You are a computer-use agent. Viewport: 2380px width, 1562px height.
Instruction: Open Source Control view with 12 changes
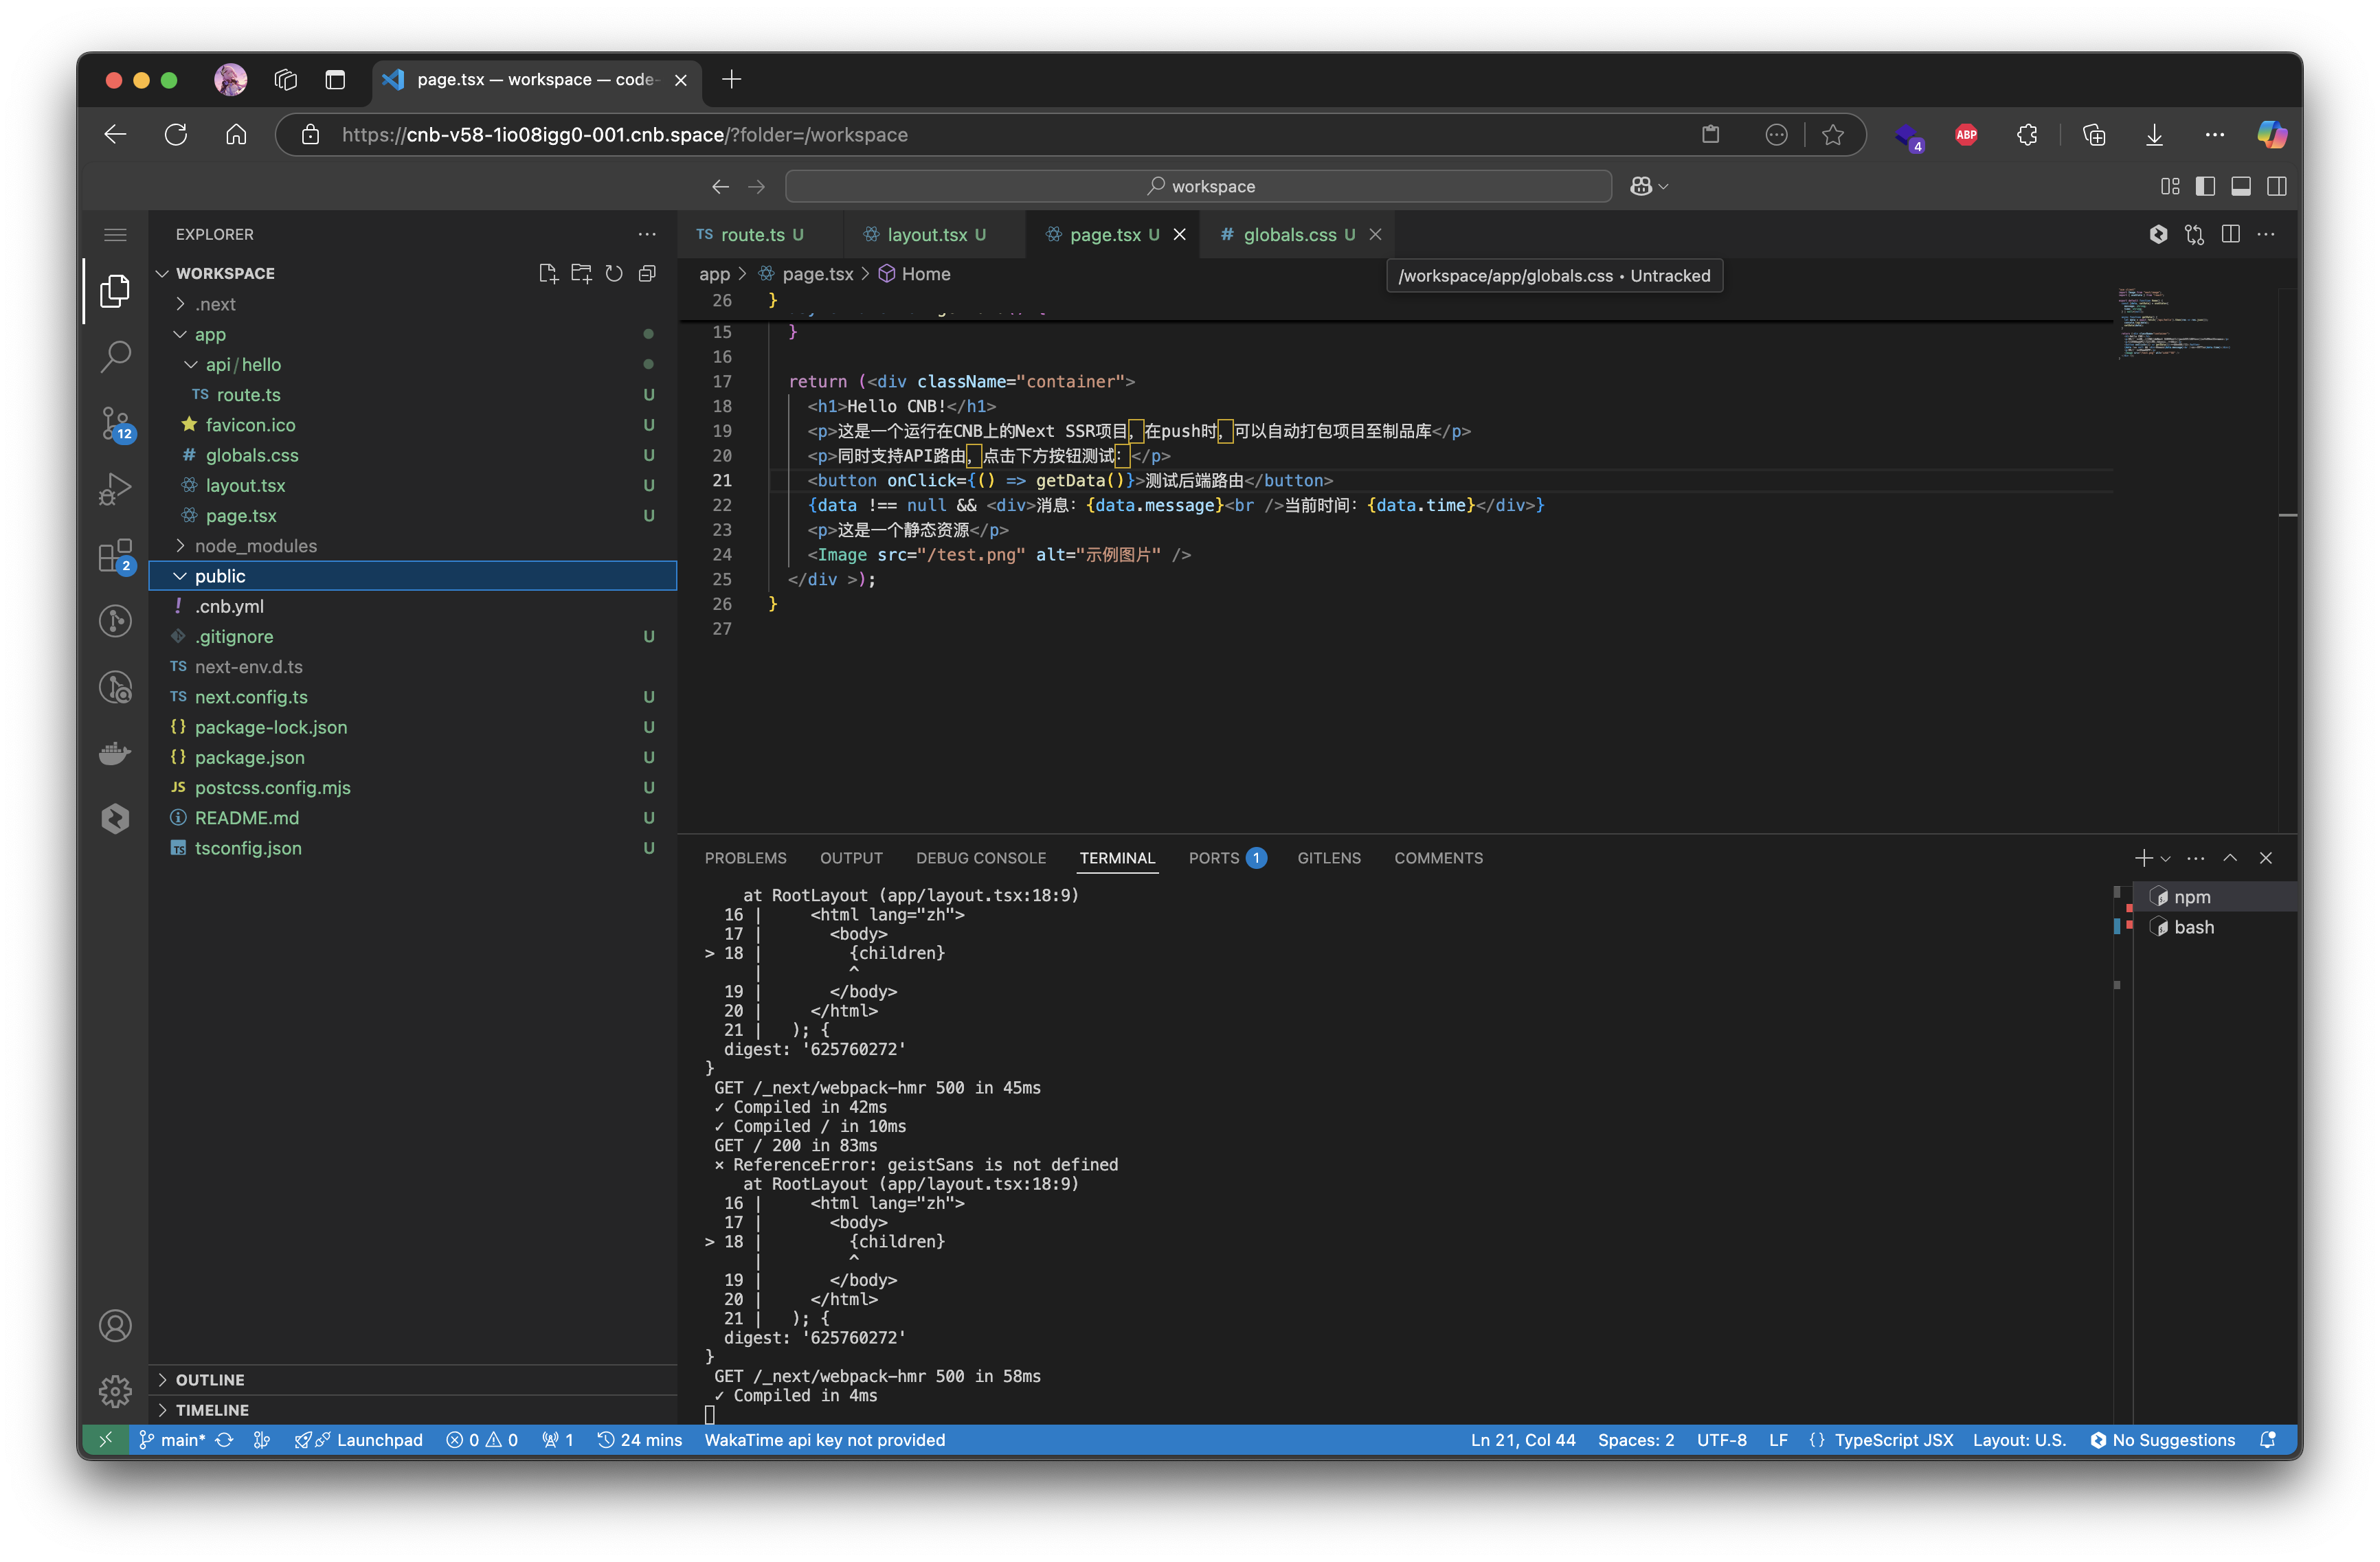(115, 423)
